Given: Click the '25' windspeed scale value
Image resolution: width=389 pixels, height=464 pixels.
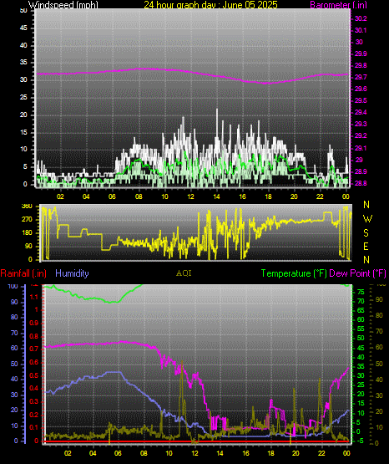Looking at the screenshot, I should pos(23,97).
